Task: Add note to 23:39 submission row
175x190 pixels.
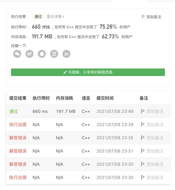Action: [152, 125]
